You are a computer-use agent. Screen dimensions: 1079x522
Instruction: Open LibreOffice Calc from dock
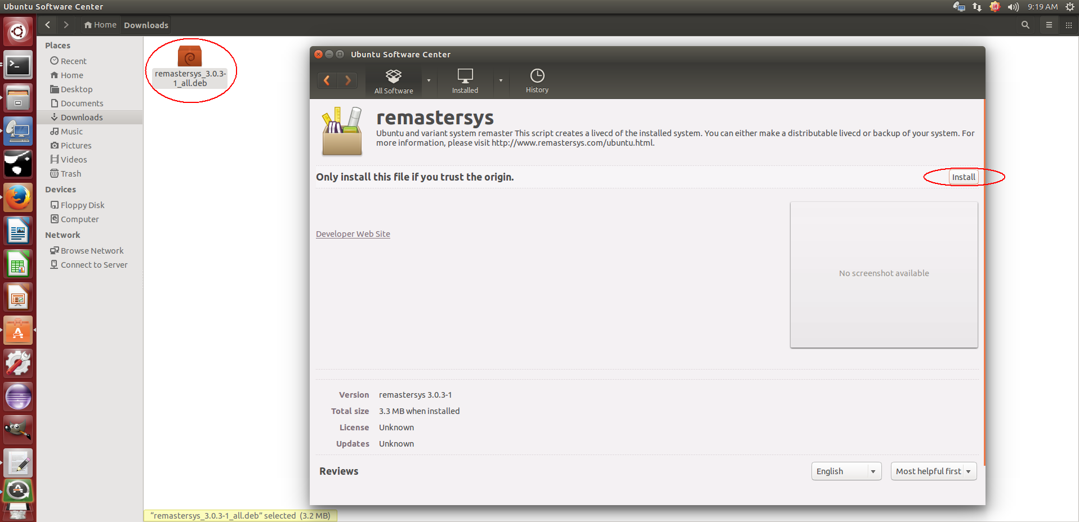[x=18, y=264]
